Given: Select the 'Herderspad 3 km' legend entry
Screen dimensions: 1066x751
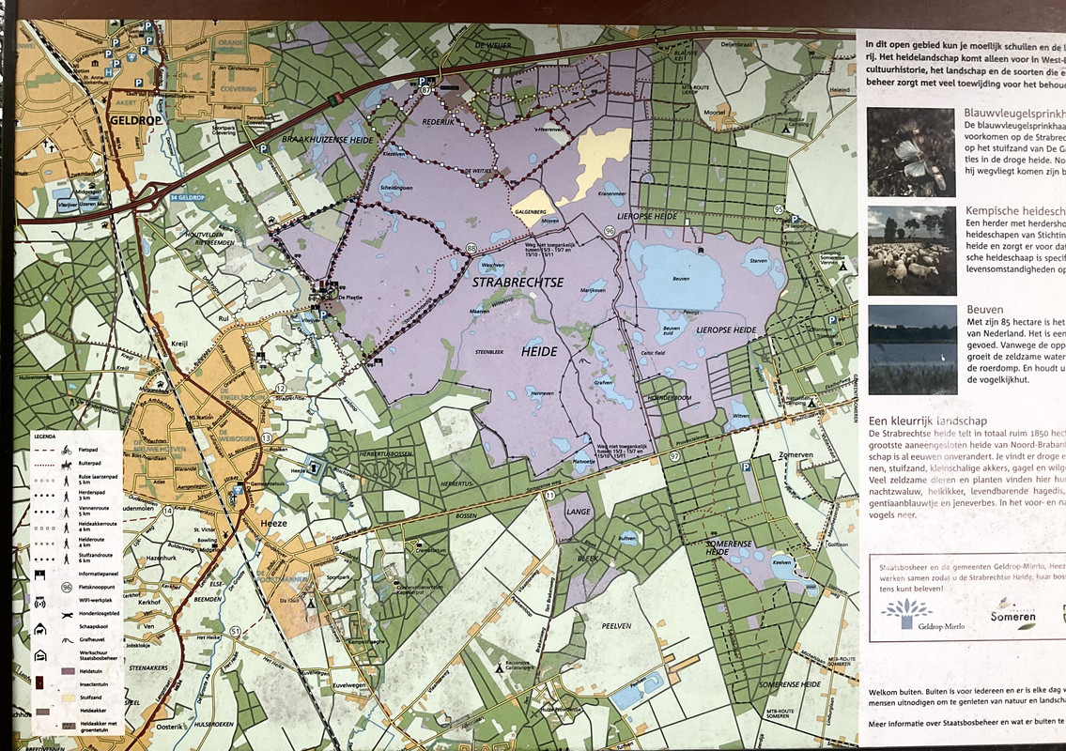Looking at the screenshot, I should 72,495.
